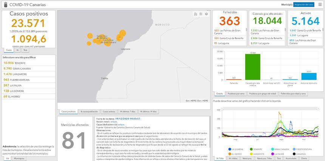This screenshot has width=325, height=161.
Task: Open the map legend list icon
Action: click(201, 14)
